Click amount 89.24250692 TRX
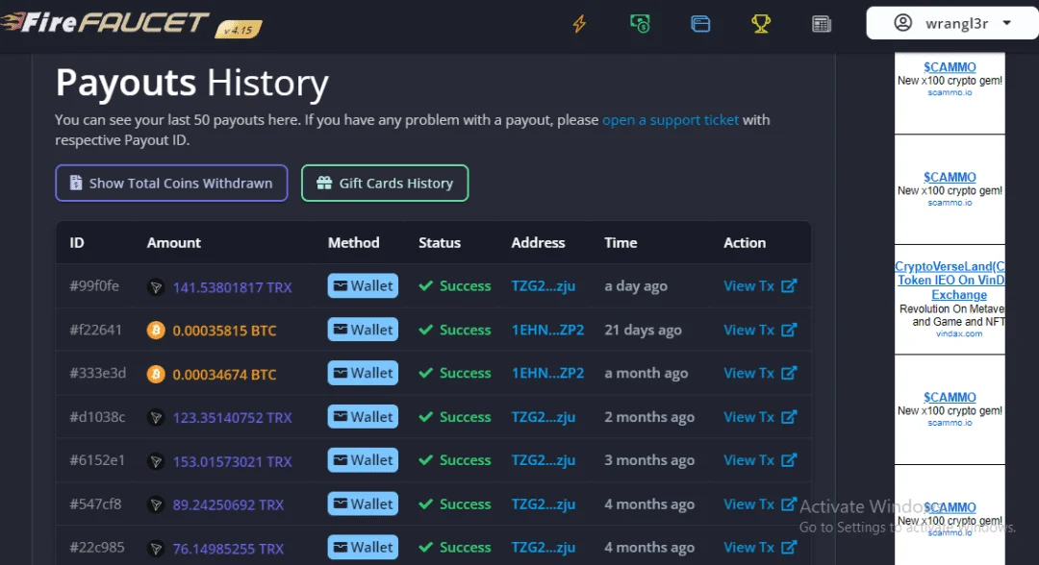The height and width of the screenshot is (565, 1039). [228, 504]
